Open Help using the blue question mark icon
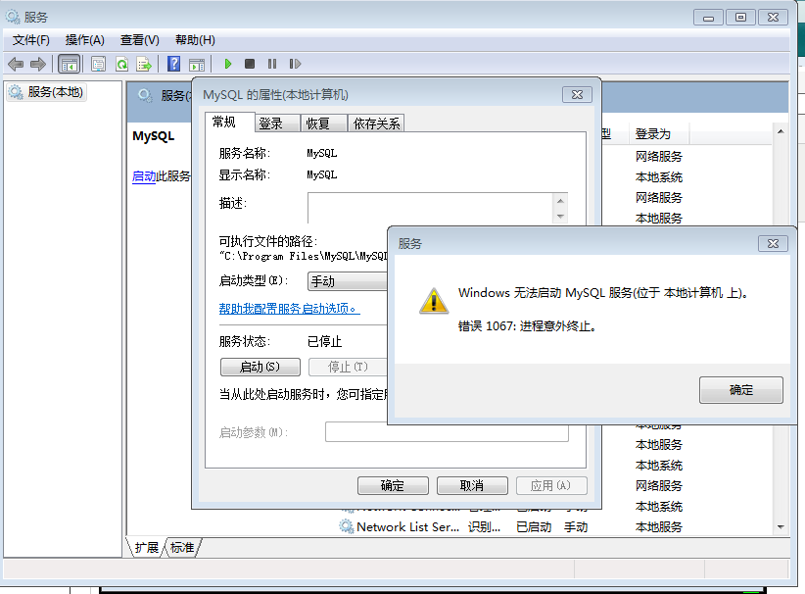 point(175,63)
